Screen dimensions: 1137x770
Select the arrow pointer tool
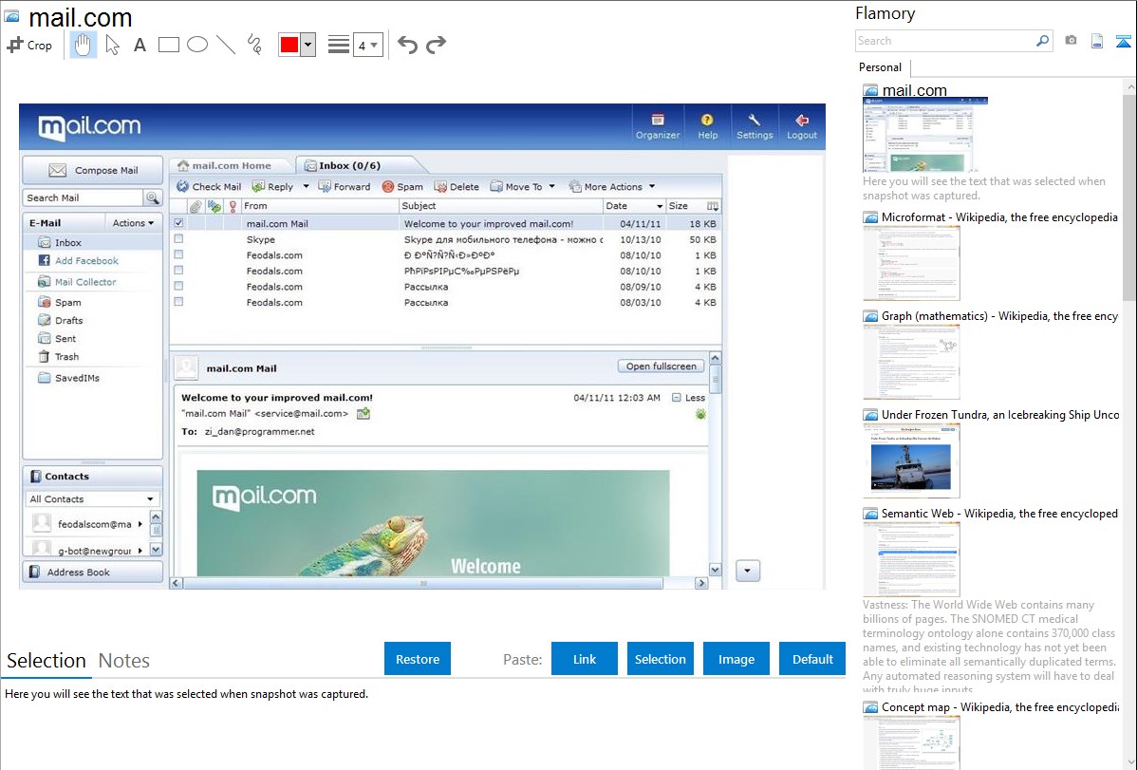pyautogui.click(x=112, y=45)
